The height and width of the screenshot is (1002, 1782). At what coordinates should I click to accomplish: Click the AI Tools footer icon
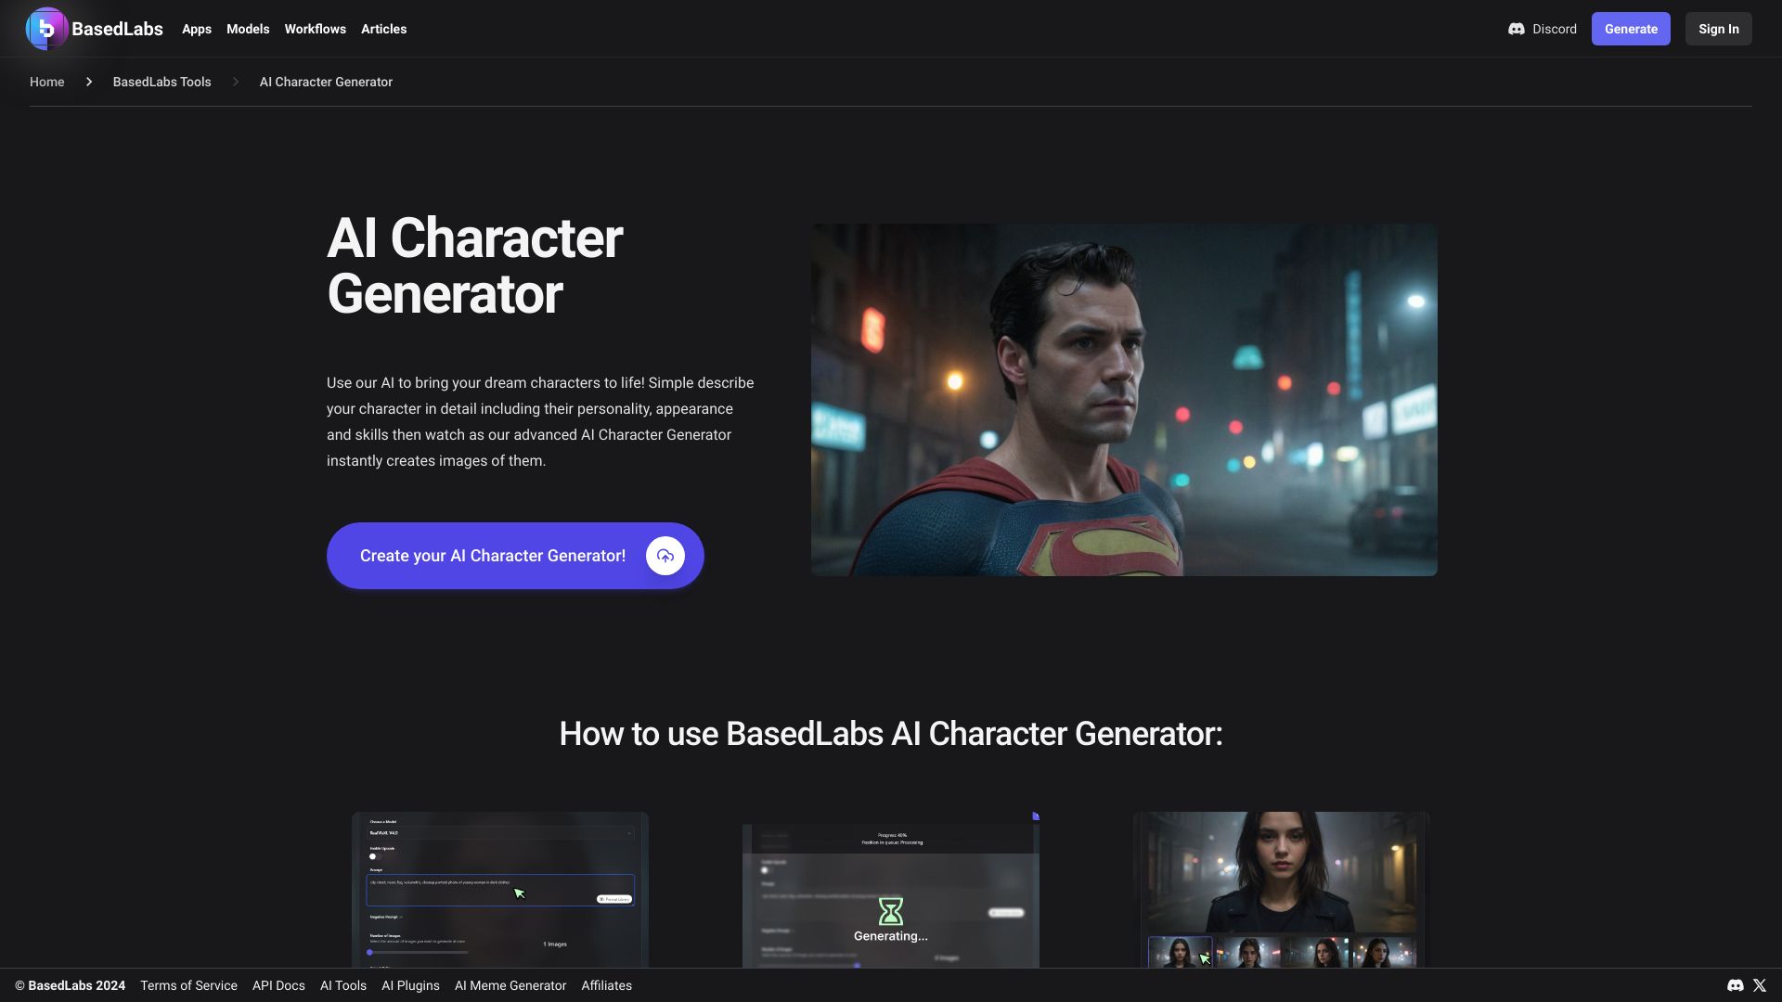tap(344, 985)
